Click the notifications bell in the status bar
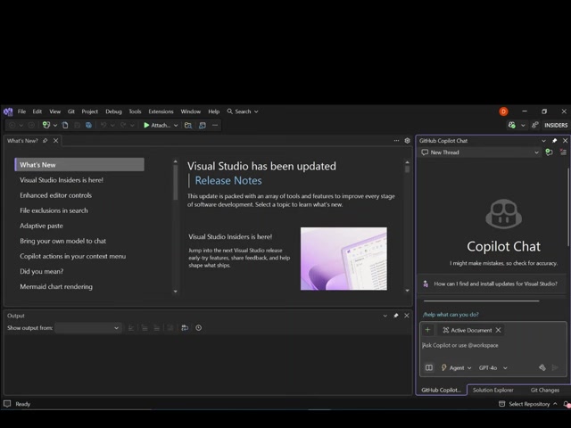The height and width of the screenshot is (428, 571). [567, 404]
